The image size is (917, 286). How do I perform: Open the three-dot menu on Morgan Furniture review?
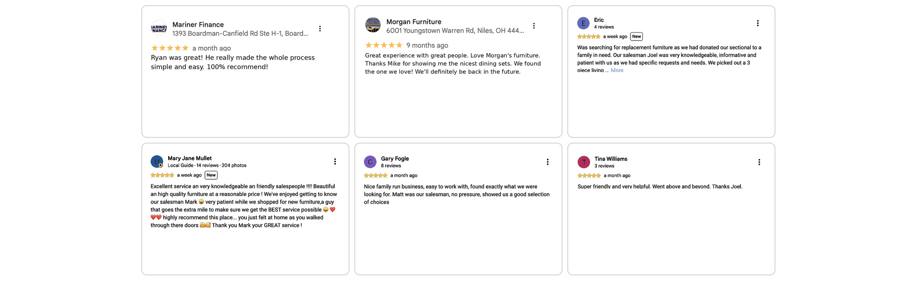tap(534, 26)
